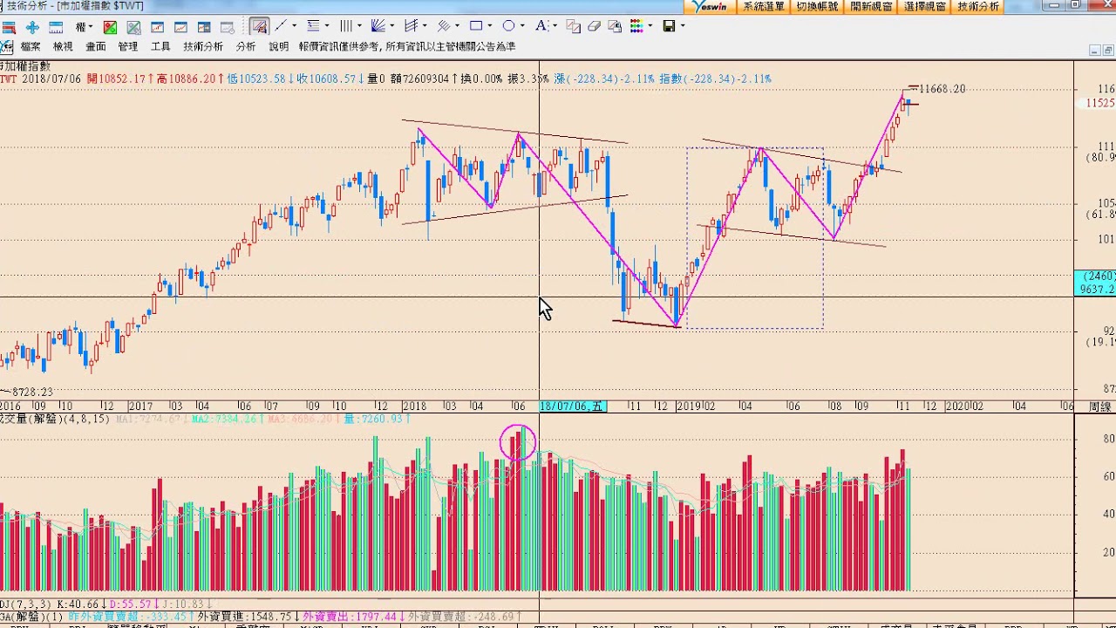Click the 加權指數 chart title

[x=26, y=66]
